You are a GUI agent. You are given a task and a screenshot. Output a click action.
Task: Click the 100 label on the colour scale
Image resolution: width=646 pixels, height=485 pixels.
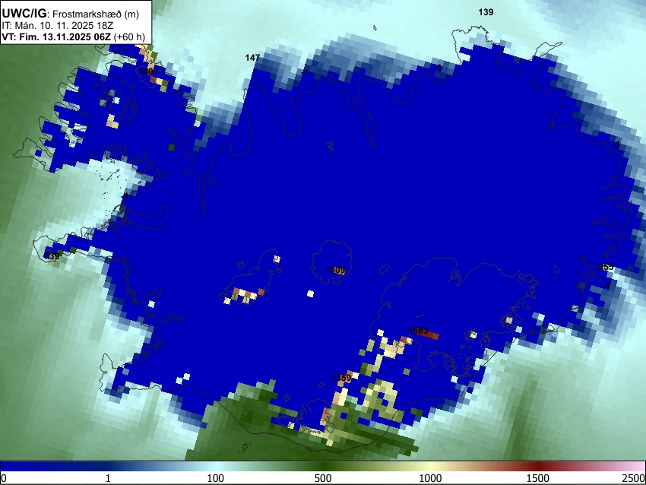[x=216, y=478]
